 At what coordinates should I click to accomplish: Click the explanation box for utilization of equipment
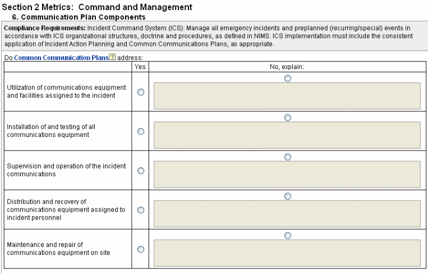click(287, 96)
